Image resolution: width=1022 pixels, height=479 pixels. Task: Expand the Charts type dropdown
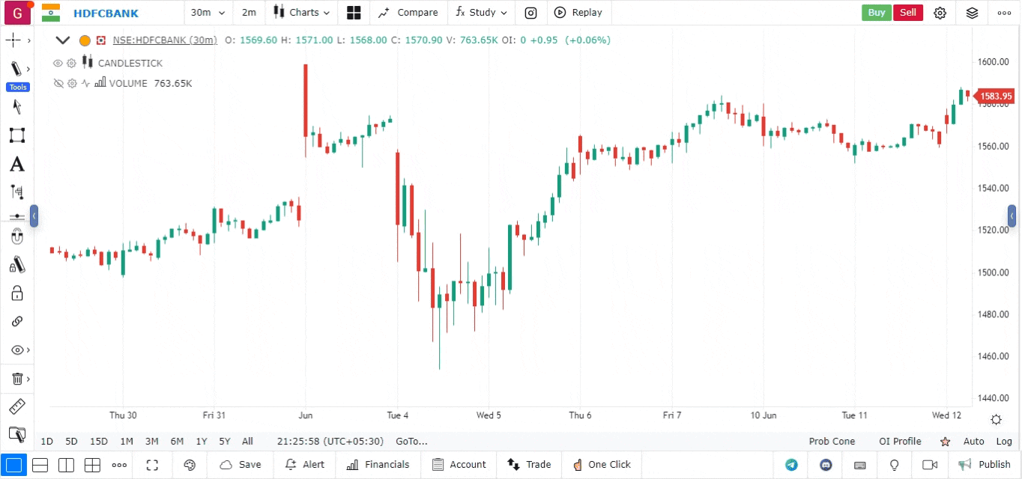click(x=301, y=13)
